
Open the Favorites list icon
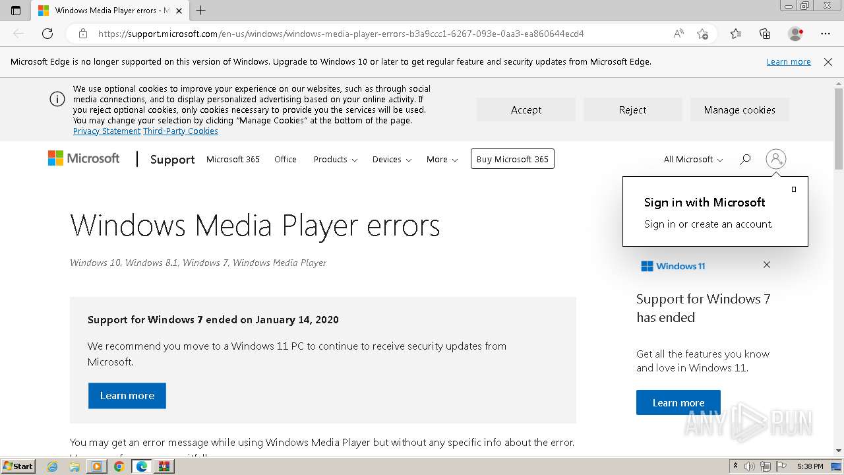point(736,34)
